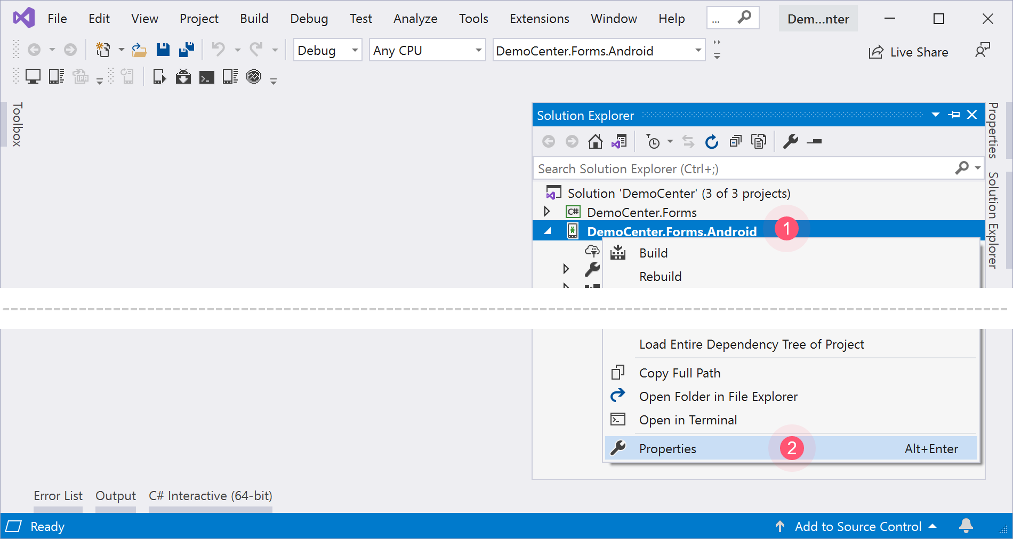Toggle the Preview Selected Items button
Screen dimensions: 1013x539
[814, 142]
